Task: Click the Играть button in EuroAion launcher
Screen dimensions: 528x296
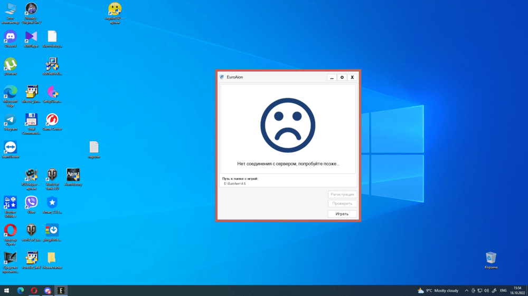Action: click(x=342, y=214)
